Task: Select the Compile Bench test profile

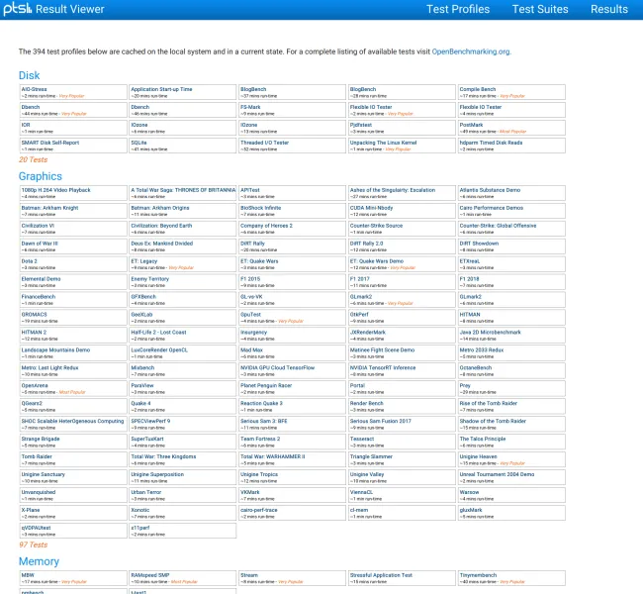Action: coord(511,92)
